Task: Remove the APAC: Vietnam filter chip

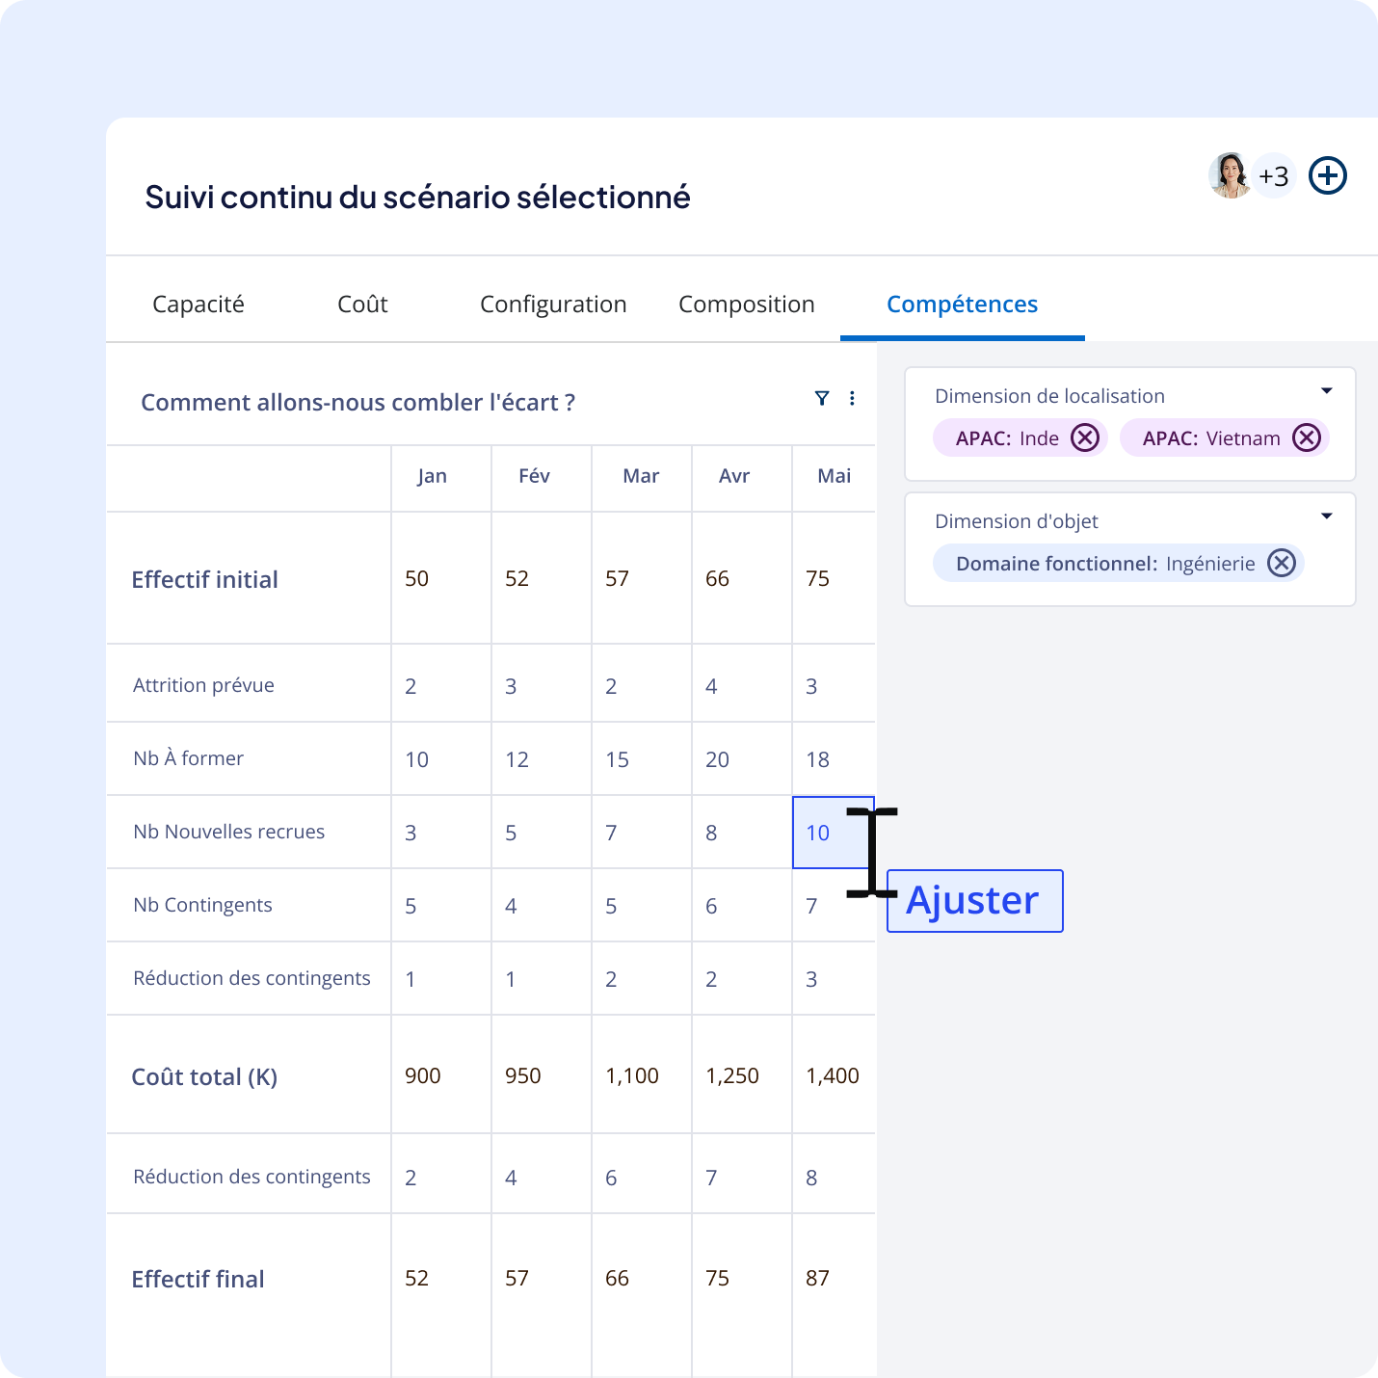Action: (1306, 438)
